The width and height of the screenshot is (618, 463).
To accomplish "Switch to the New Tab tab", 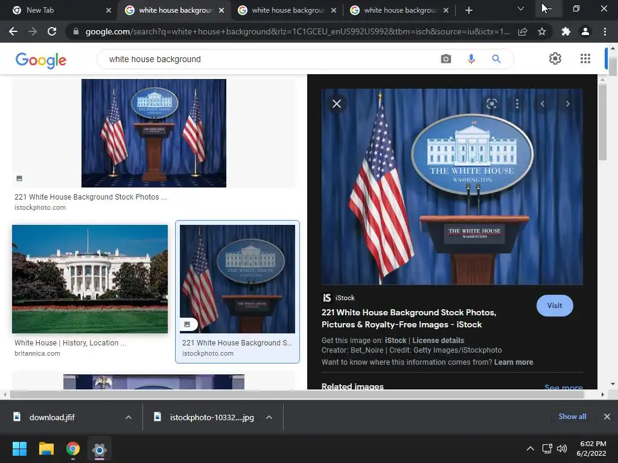I will (59, 10).
